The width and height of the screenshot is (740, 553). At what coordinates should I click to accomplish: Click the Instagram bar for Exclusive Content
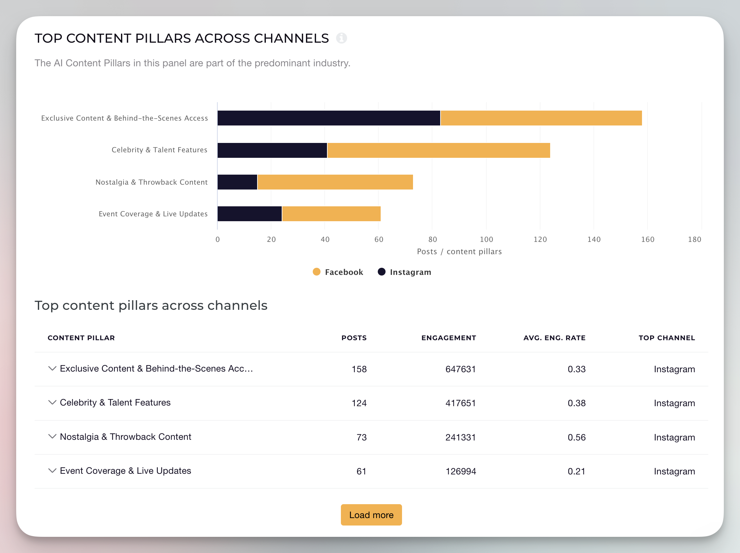[x=329, y=118]
